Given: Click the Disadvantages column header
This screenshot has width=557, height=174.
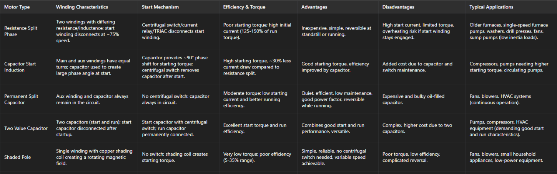Looking at the screenshot, I should point(398,7).
